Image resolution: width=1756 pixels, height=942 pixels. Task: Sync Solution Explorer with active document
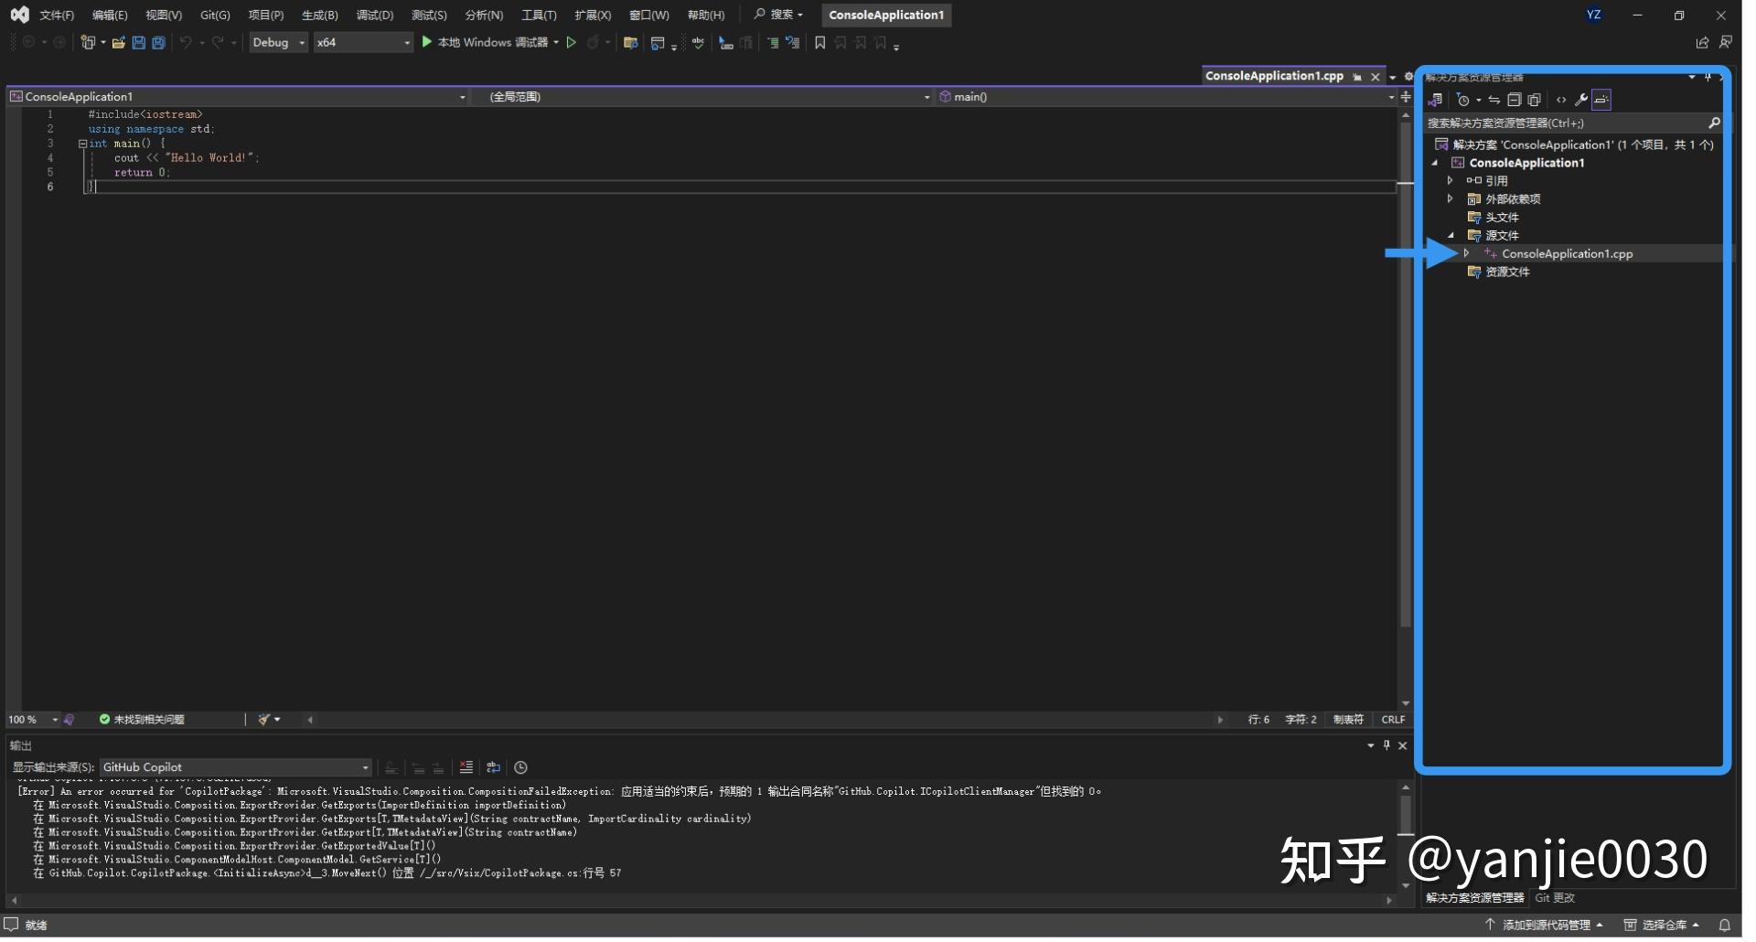pyautogui.click(x=1494, y=100)
